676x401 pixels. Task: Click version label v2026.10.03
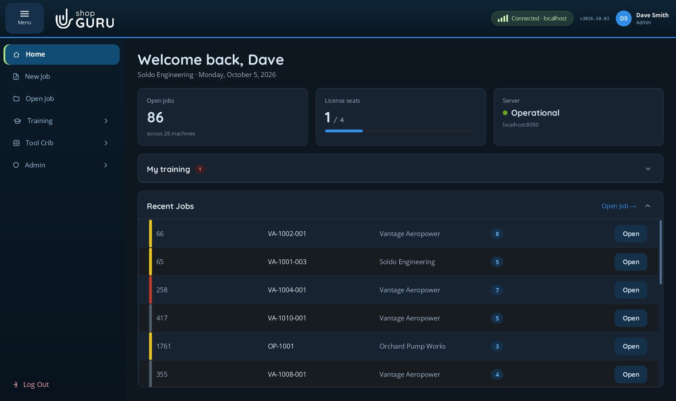594,19
